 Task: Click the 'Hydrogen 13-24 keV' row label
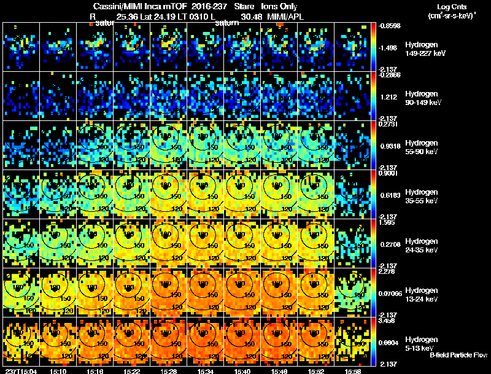point(422,295)
